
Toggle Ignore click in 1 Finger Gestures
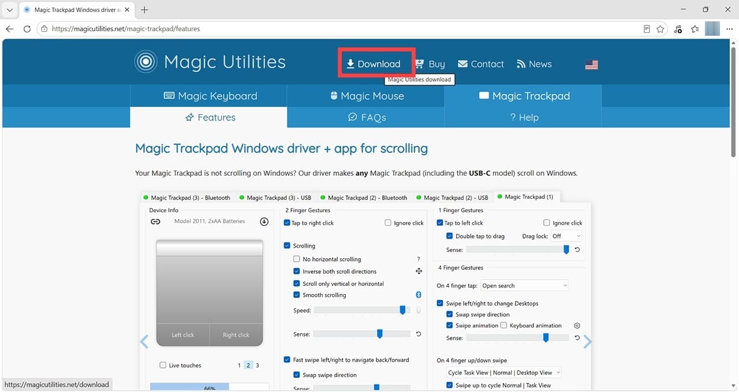(547, 223)
